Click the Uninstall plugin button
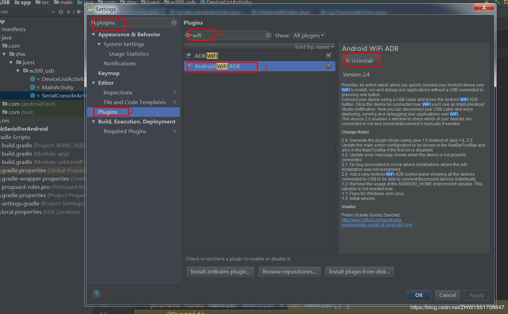 [361, 61]
